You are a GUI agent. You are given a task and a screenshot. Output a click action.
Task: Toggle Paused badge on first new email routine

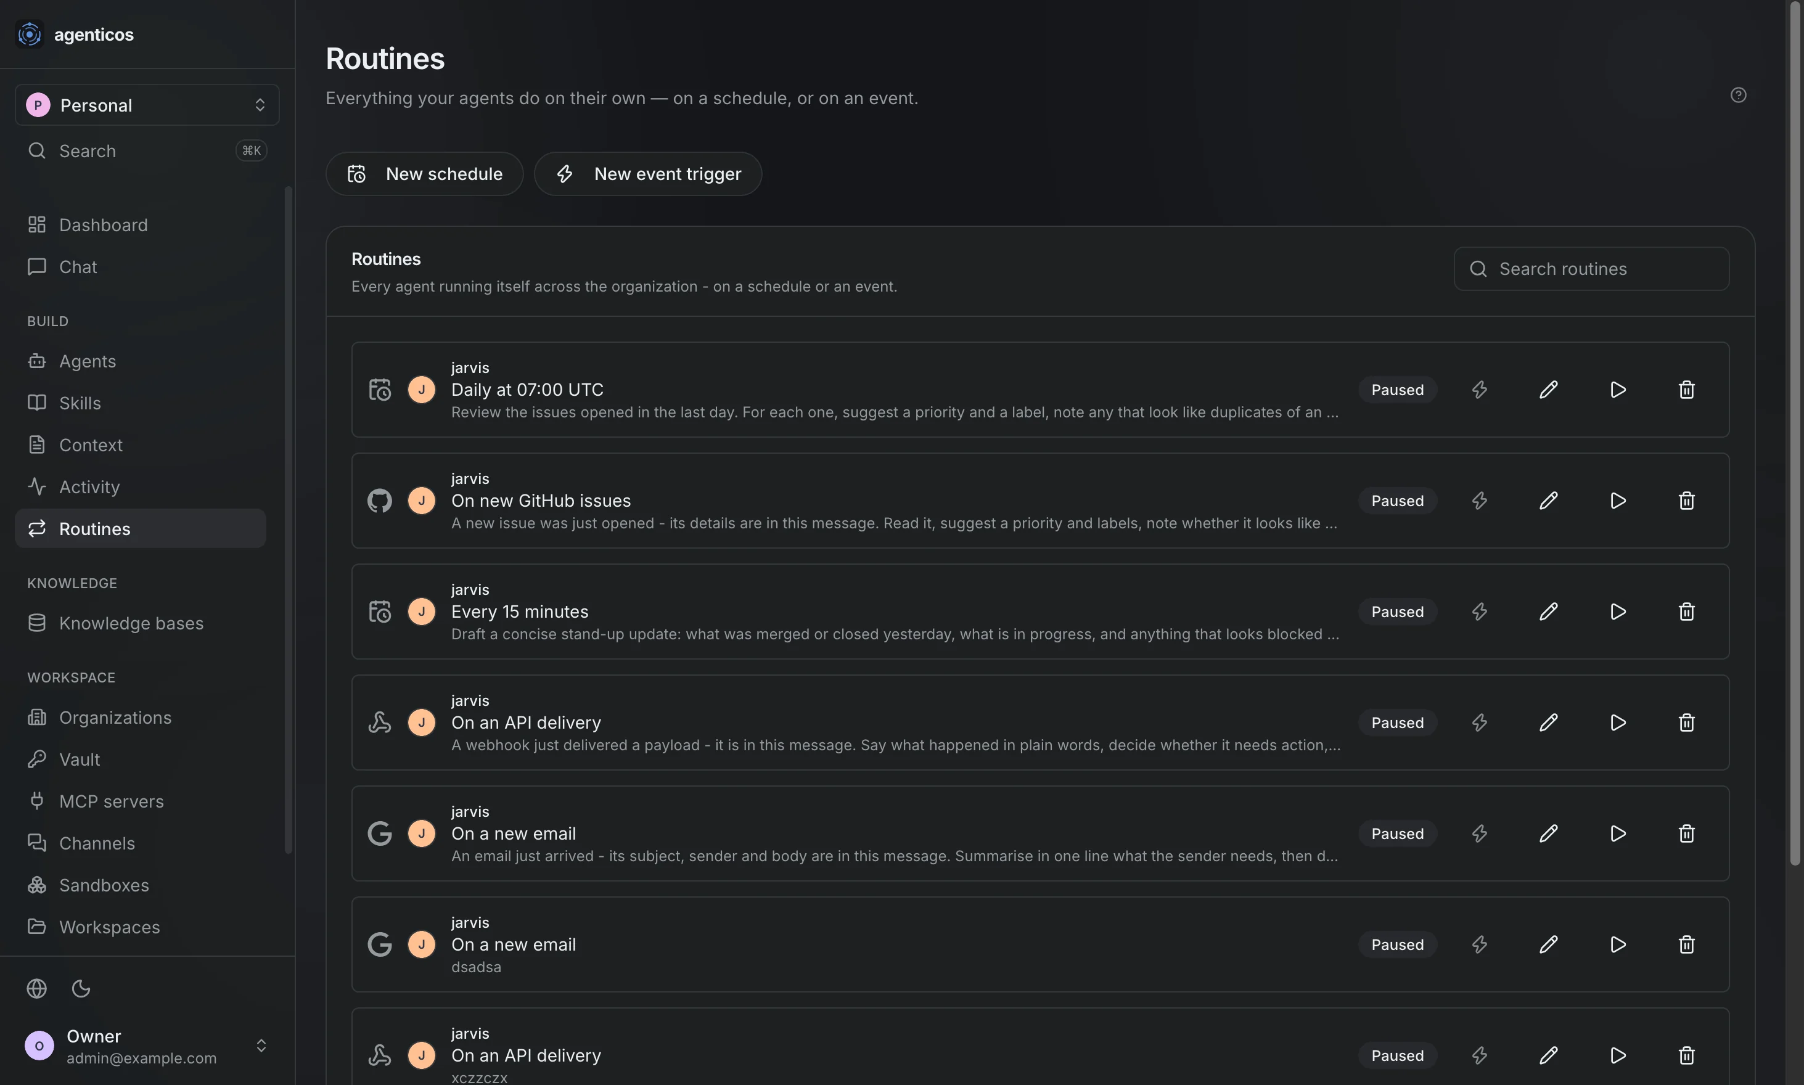pos(1398,833)
